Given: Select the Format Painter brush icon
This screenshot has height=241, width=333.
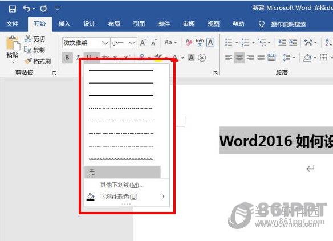Looking at the screenshot, I should tap(28, 61).
